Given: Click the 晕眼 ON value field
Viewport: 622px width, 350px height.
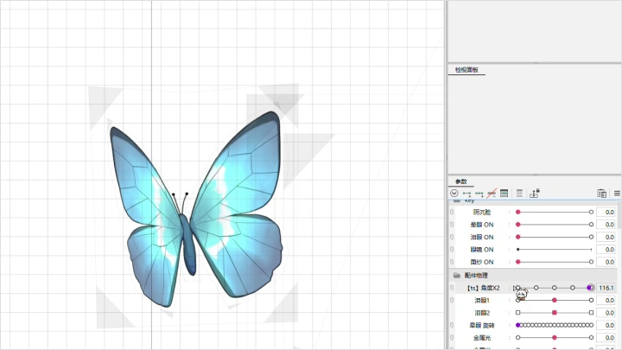Looking at the screenshot, I should pos(606,225).
